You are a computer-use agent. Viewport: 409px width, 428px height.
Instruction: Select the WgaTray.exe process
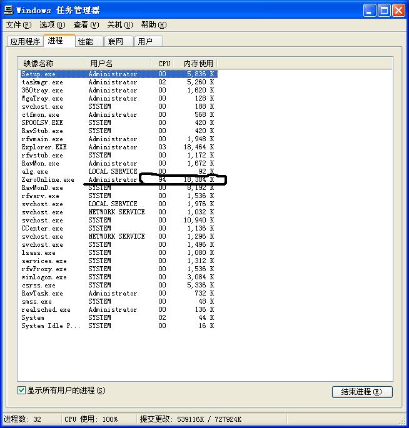pos(119,98)
